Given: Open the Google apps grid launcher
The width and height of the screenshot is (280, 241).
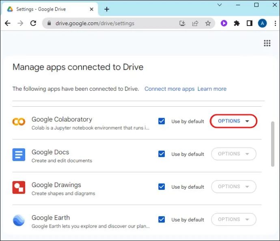Looking at the screenshot, I should pyautogui.click(x=267, y=43).
